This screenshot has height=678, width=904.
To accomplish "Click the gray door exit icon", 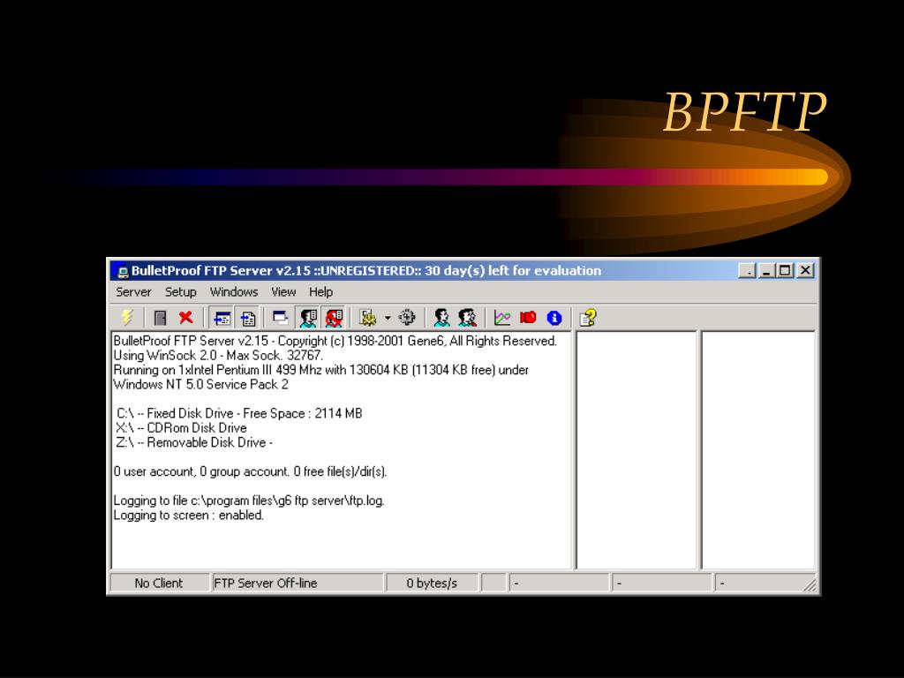I will (x=161, y=317).
